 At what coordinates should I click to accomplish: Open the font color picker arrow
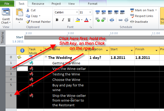[x=90, y=20]
